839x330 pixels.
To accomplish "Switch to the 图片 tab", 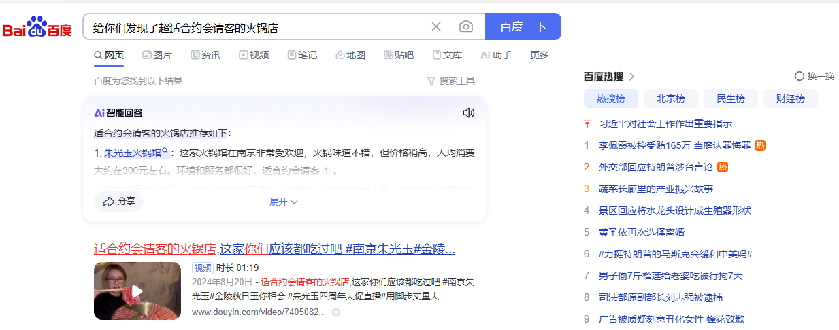I will click(157, 55).
